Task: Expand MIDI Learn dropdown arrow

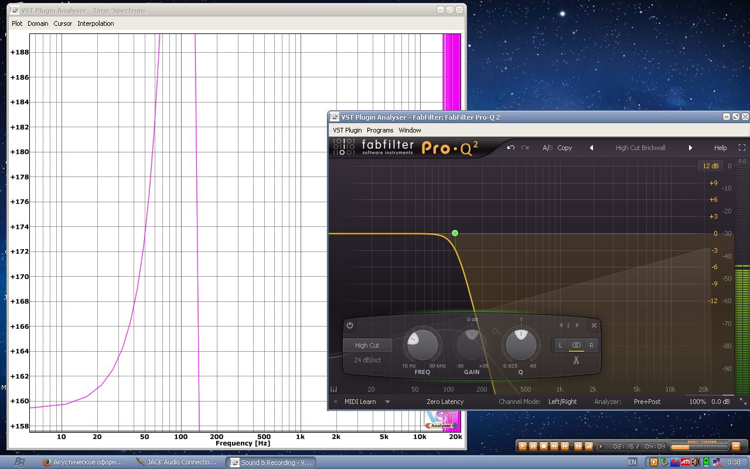Action: point(387,402)
